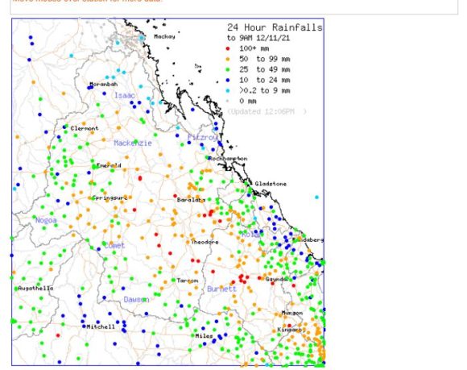467x370 pixels.
Task: Click the orange station dot at Springsure
Action: tap(89, 197)
